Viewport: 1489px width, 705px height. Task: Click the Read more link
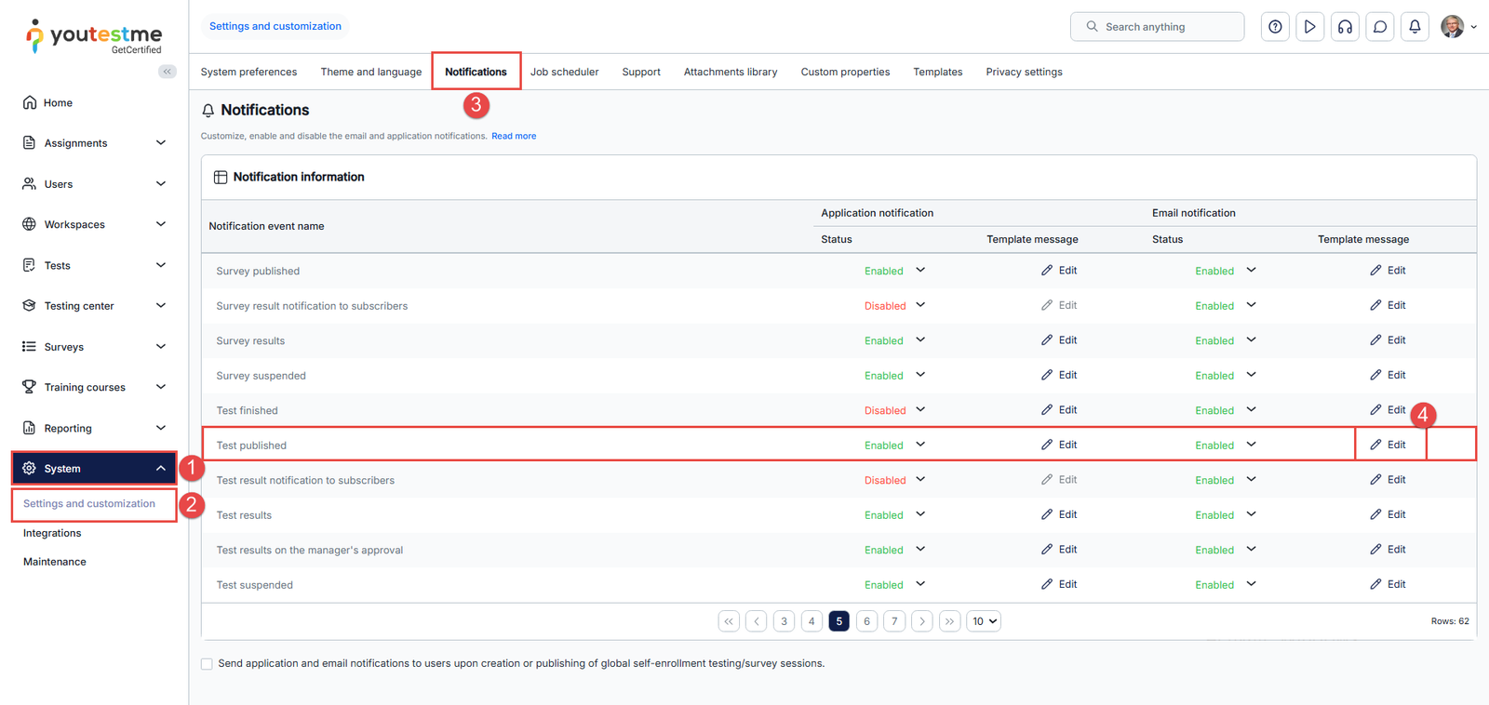[514, 136]
